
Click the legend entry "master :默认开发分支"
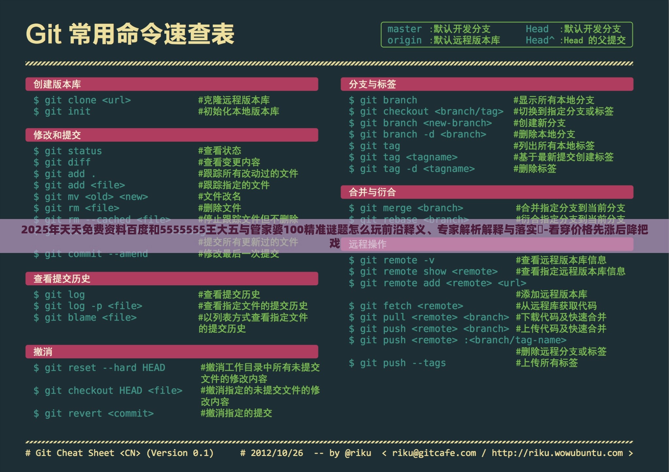point(439,29)
